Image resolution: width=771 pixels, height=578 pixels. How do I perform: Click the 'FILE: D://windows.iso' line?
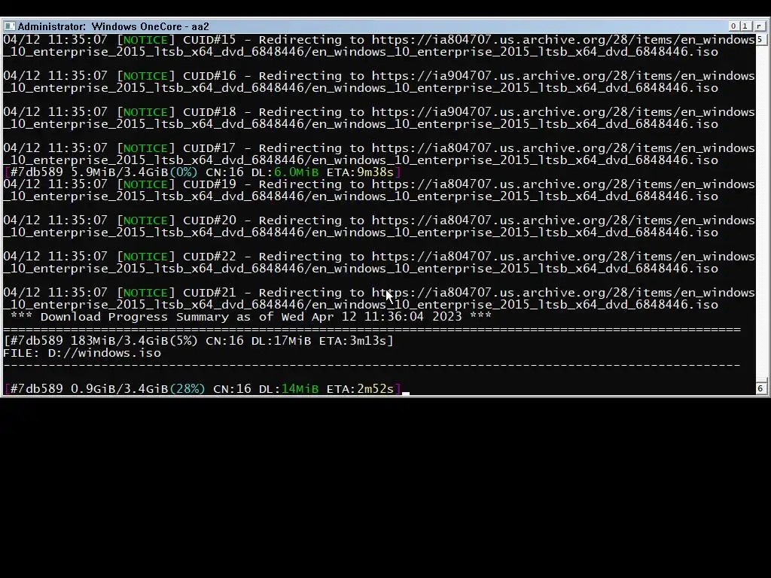point(82,353)
